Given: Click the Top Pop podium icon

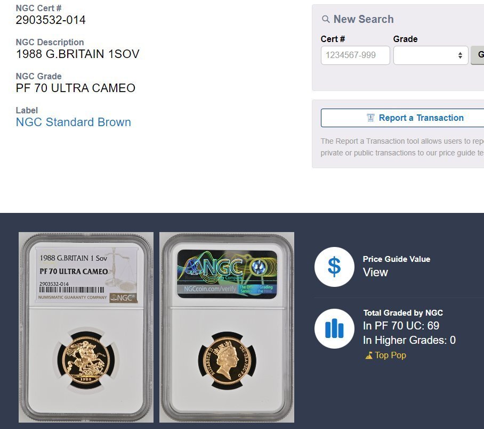Looking at the screenshot, I should point(369,356).
